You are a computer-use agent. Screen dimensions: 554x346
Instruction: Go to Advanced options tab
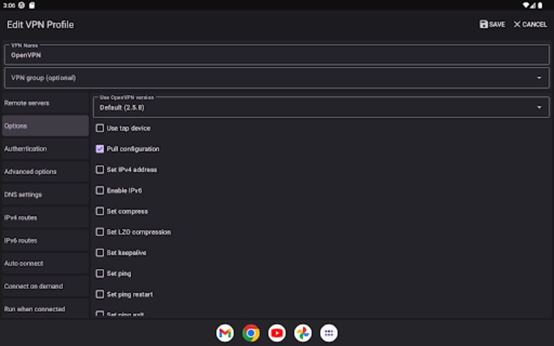[45, 172]
